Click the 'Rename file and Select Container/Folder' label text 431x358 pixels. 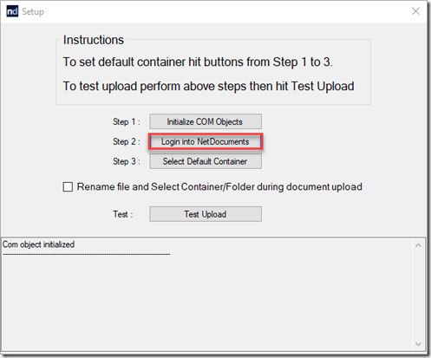[219, 187]
